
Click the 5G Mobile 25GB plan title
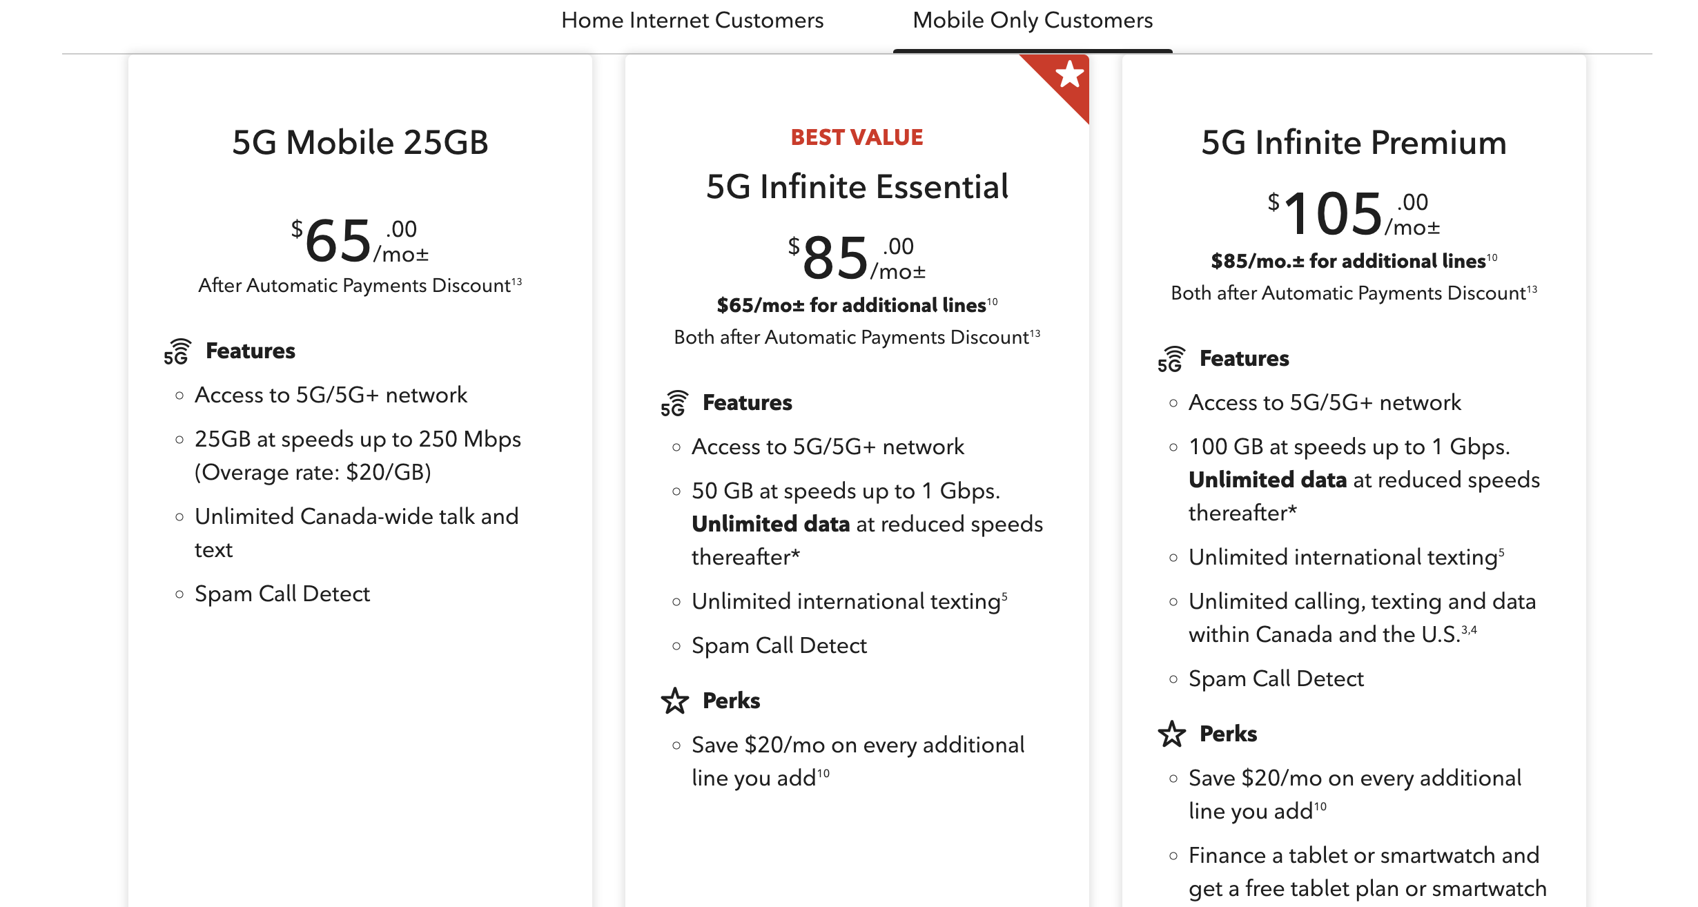360,143
